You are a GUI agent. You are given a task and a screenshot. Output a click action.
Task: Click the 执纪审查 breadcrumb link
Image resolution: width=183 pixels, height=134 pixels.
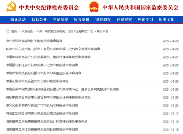(103, 31)
